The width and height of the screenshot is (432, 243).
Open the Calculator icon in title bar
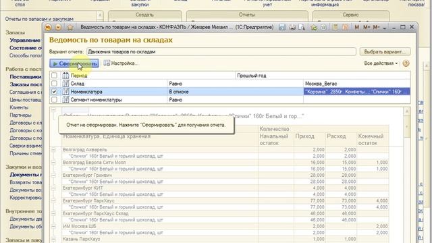[x=335, y=27]
